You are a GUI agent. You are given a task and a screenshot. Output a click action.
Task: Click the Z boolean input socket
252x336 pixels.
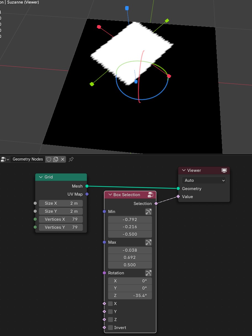104,320
